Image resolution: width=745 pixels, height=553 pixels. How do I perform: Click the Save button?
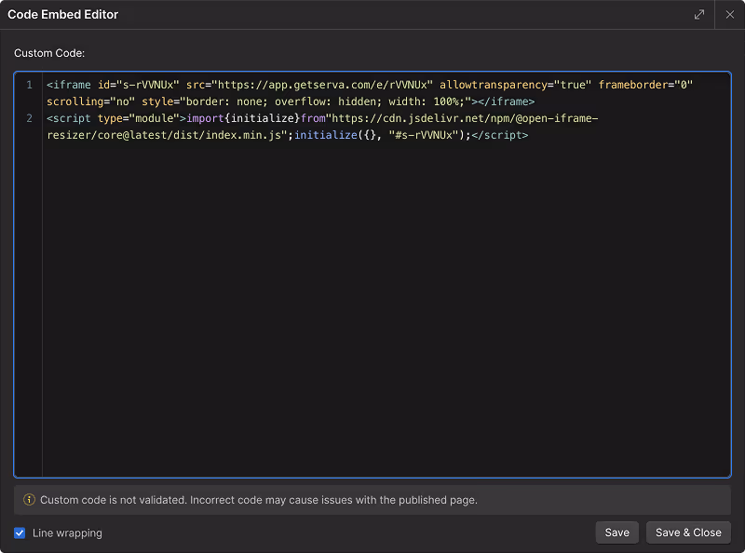click(616, 532)
